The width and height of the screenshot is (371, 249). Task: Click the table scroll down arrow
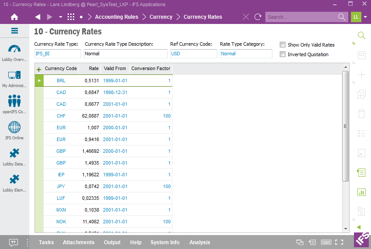[346, 229]
